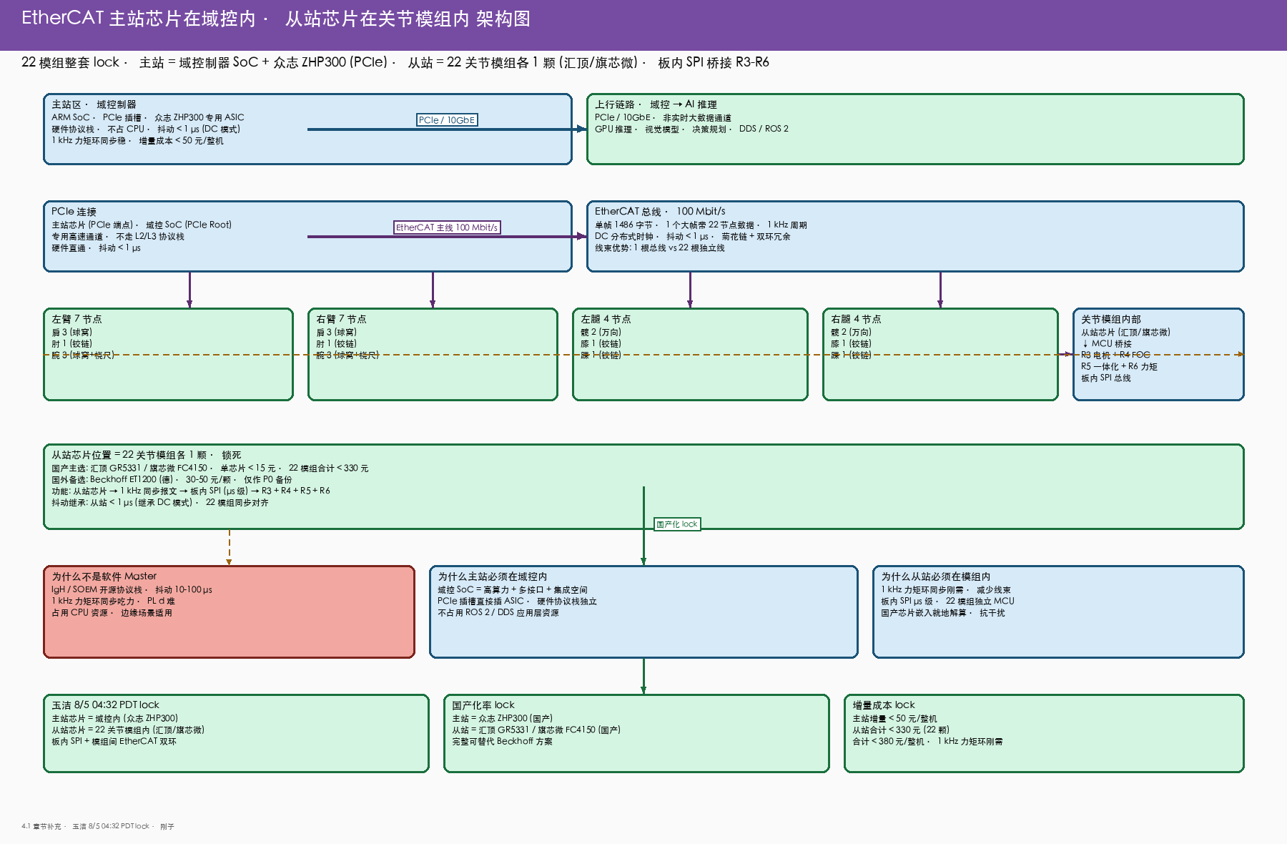
Task: Click the '右臂 7 节点' box heading
Action: (341, 319)
